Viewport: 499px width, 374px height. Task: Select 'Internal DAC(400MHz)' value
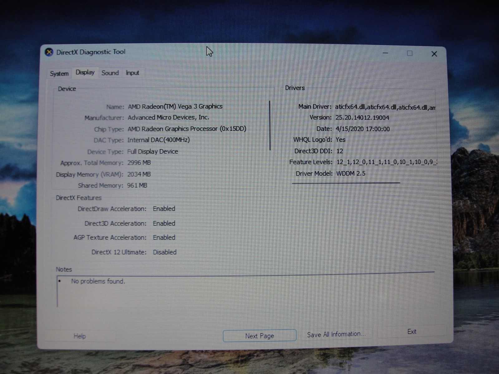158,140
